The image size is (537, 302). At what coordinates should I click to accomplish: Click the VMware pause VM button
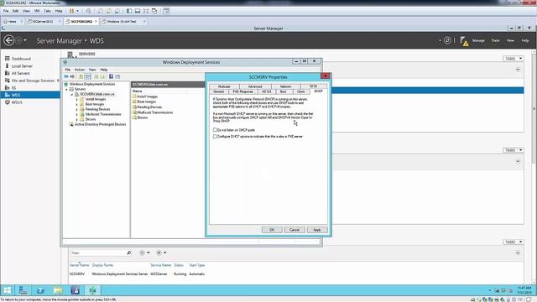click(71, 11)
